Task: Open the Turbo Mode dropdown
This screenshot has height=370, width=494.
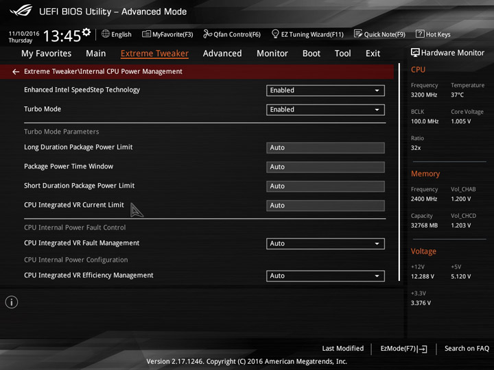Action: coord(325,110)
